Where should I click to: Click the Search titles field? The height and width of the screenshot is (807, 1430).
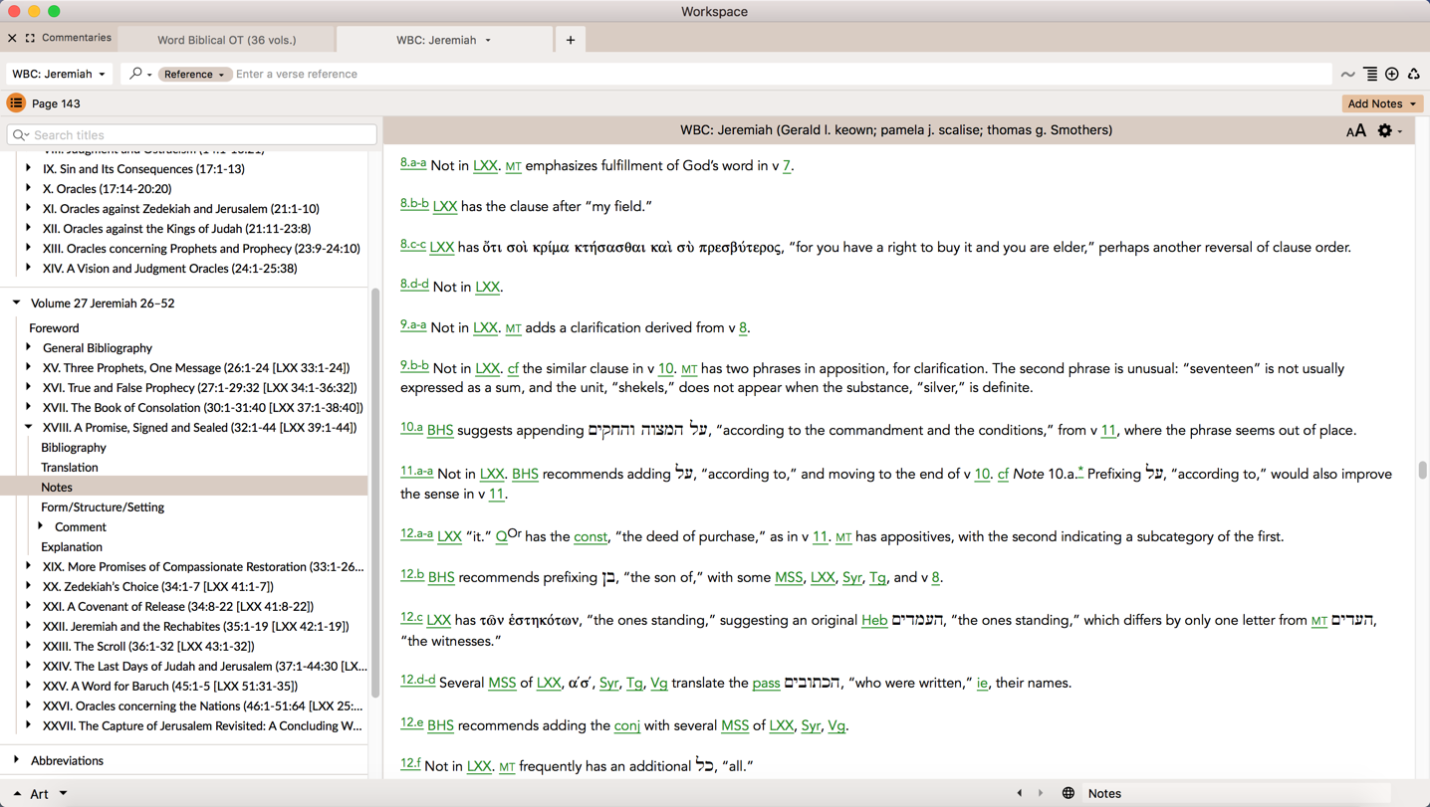(192, 135)
